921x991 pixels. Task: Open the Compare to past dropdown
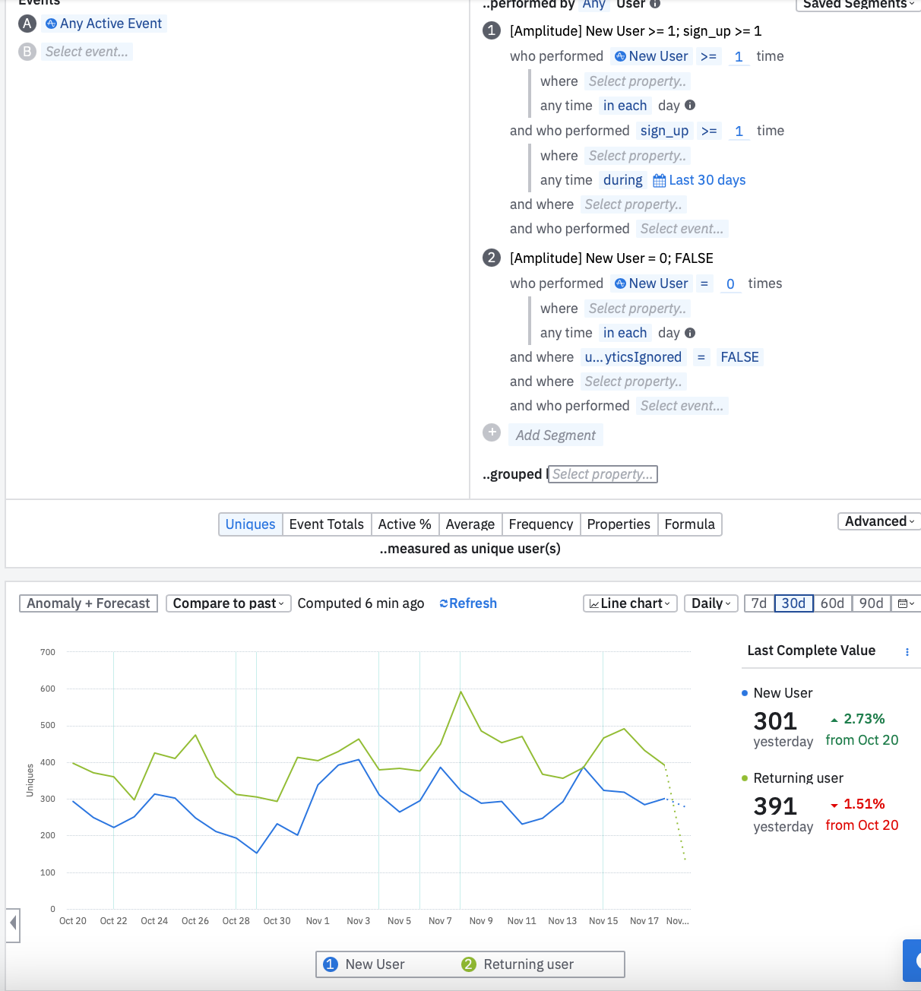coord(228,603)
